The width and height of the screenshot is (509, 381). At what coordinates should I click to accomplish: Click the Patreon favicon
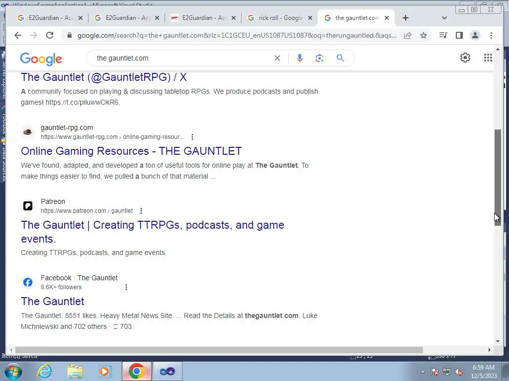pos(28,206)
